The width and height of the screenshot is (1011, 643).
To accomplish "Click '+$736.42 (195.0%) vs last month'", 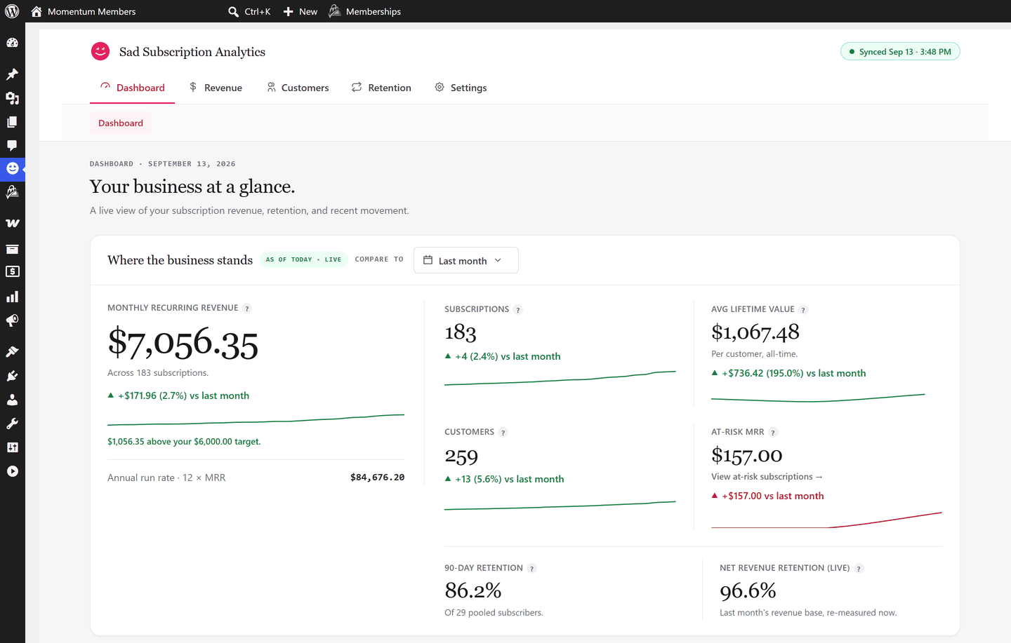I will click(794, 373).
